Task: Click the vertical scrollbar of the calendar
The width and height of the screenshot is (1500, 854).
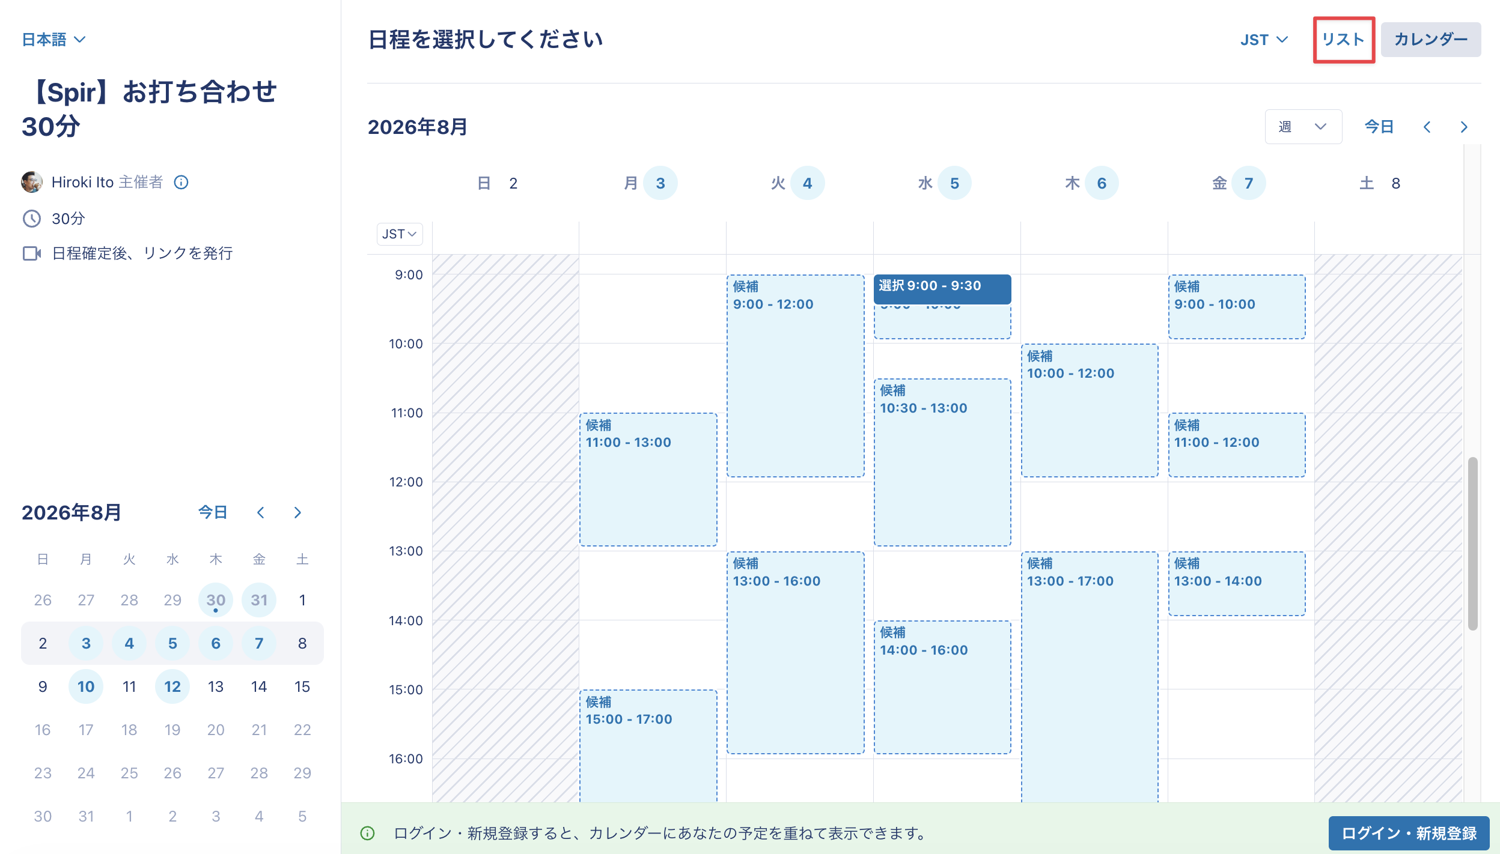Action: [1472, 544]
